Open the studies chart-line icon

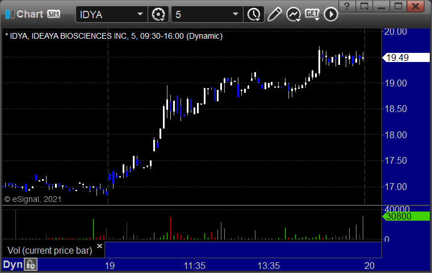(x=293, y=14)
